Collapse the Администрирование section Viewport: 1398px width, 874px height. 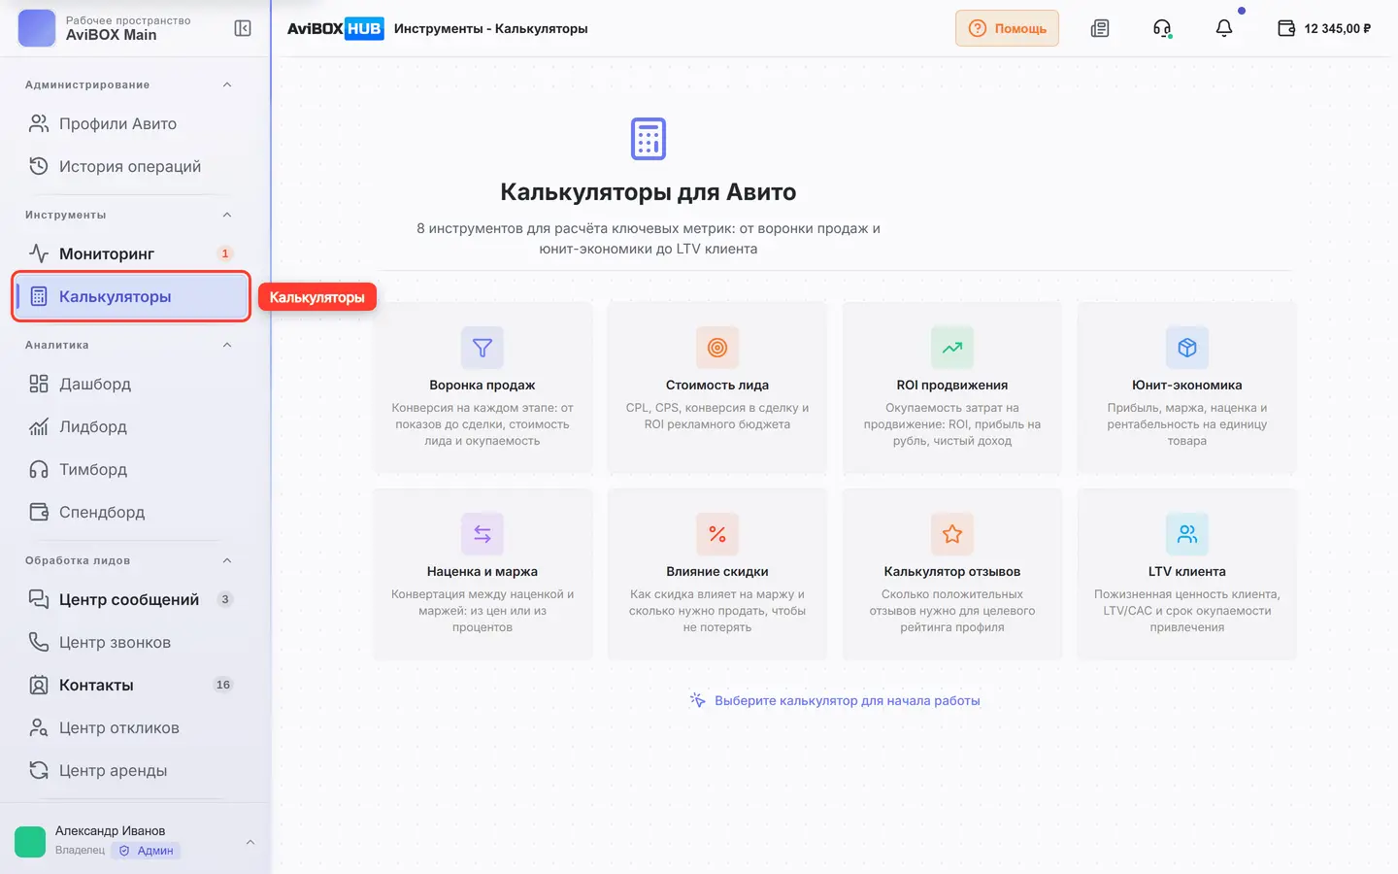coord(227,84)
